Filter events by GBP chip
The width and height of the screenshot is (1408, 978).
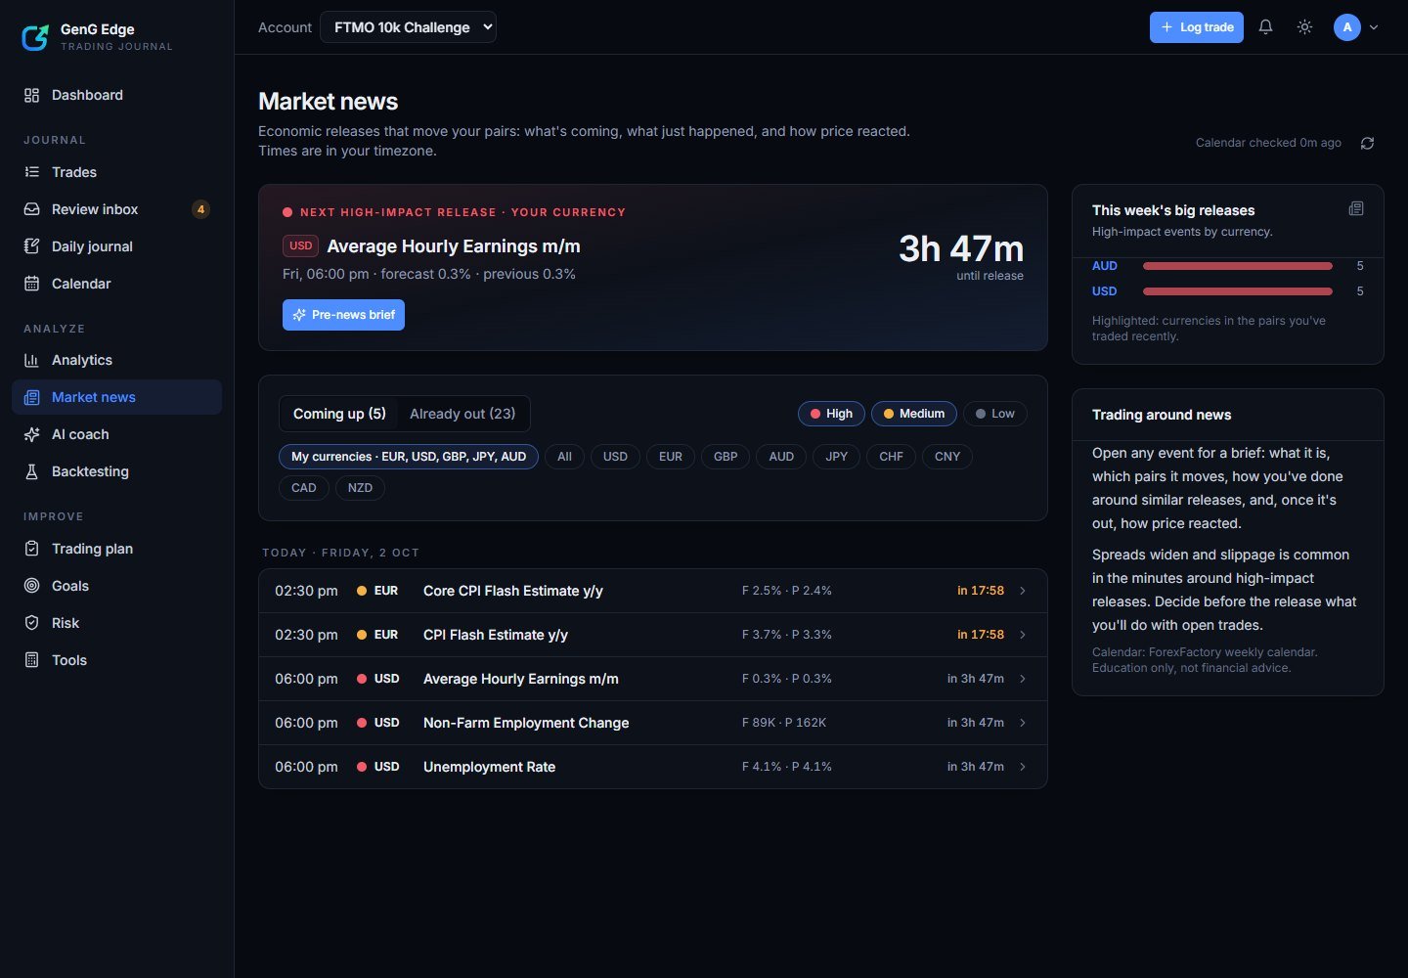tap(726, 457)
